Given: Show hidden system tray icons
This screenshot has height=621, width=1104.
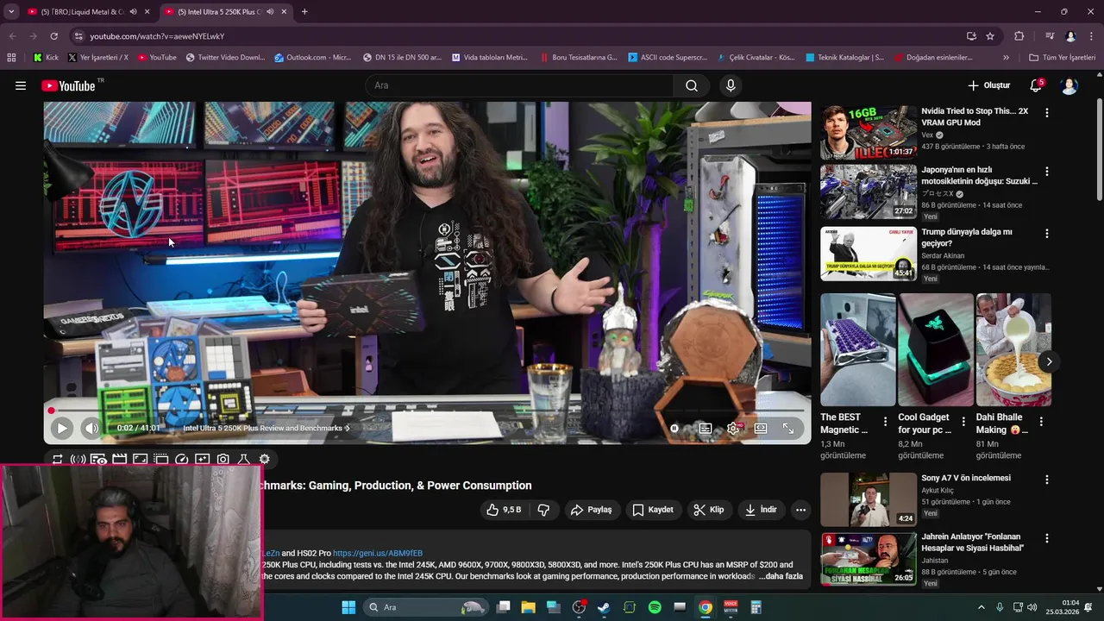Looking at the screenshot, I should (x=982, y=607).
